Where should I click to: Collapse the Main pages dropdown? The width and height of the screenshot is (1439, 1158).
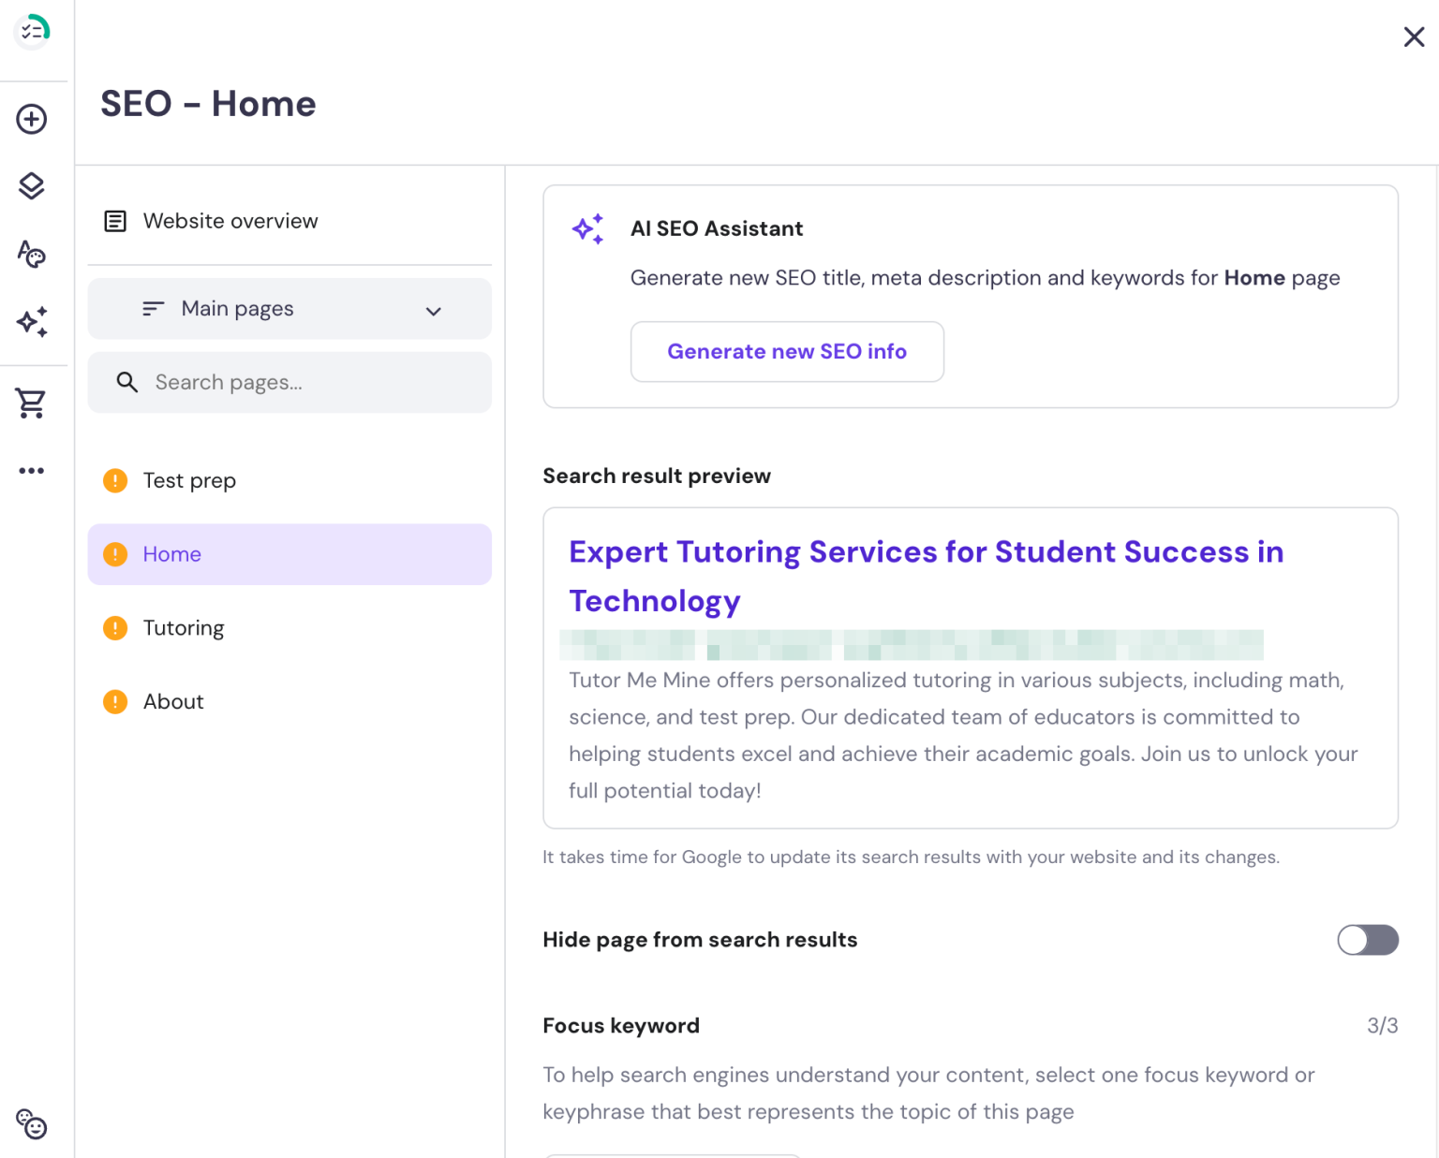click(433, 310)
